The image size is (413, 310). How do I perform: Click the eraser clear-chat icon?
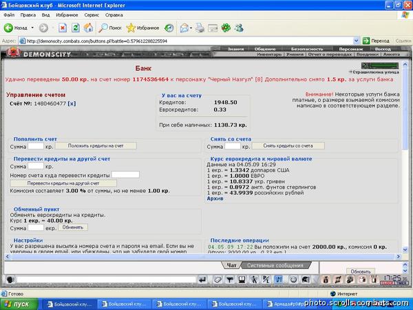[x=218, y=280]
